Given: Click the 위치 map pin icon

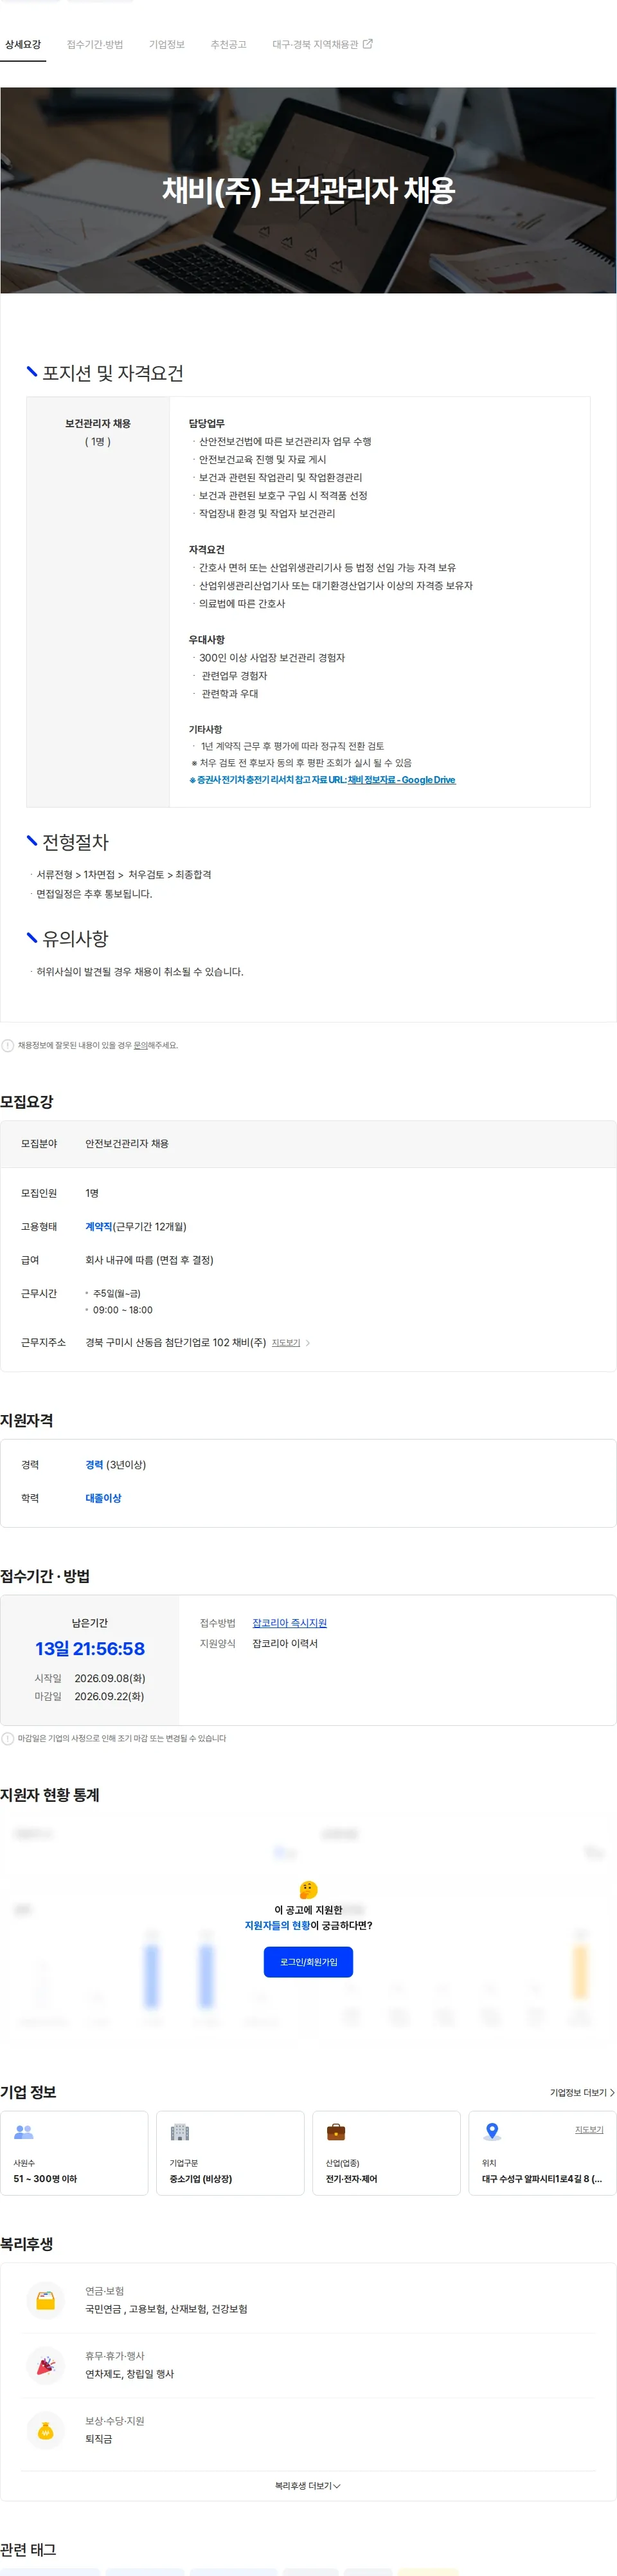Looking at the screenshot, I should coord(492,2132).
